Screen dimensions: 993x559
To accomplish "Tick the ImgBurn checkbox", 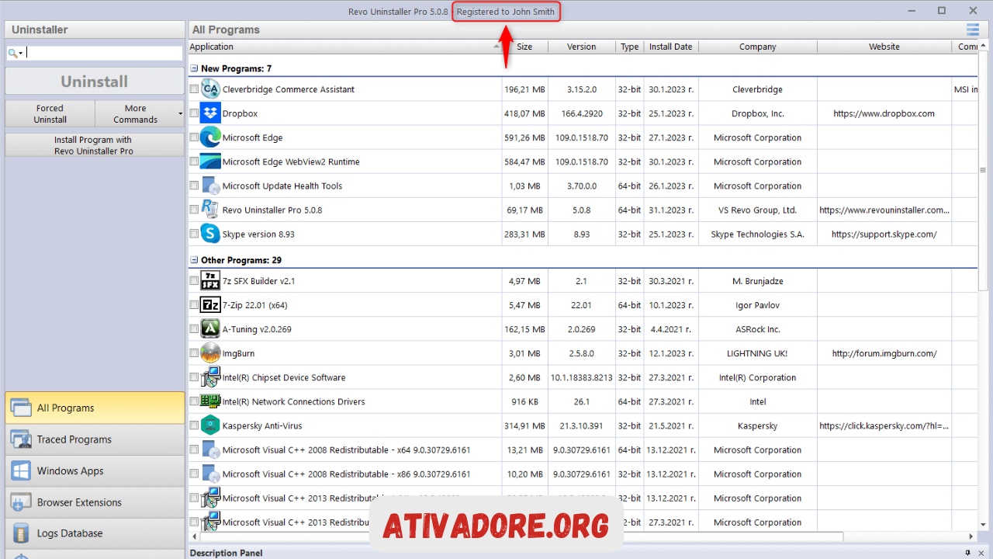I will 194,353.
